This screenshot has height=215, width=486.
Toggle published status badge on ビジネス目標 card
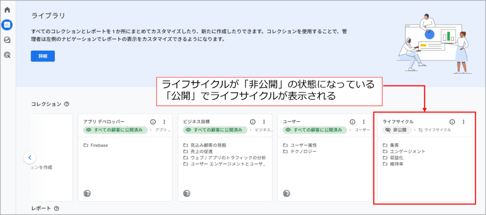[215, 130]
